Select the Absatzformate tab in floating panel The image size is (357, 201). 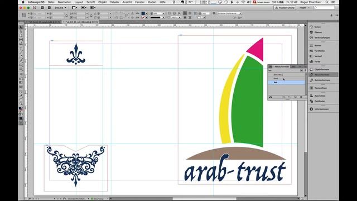(282, 66)
